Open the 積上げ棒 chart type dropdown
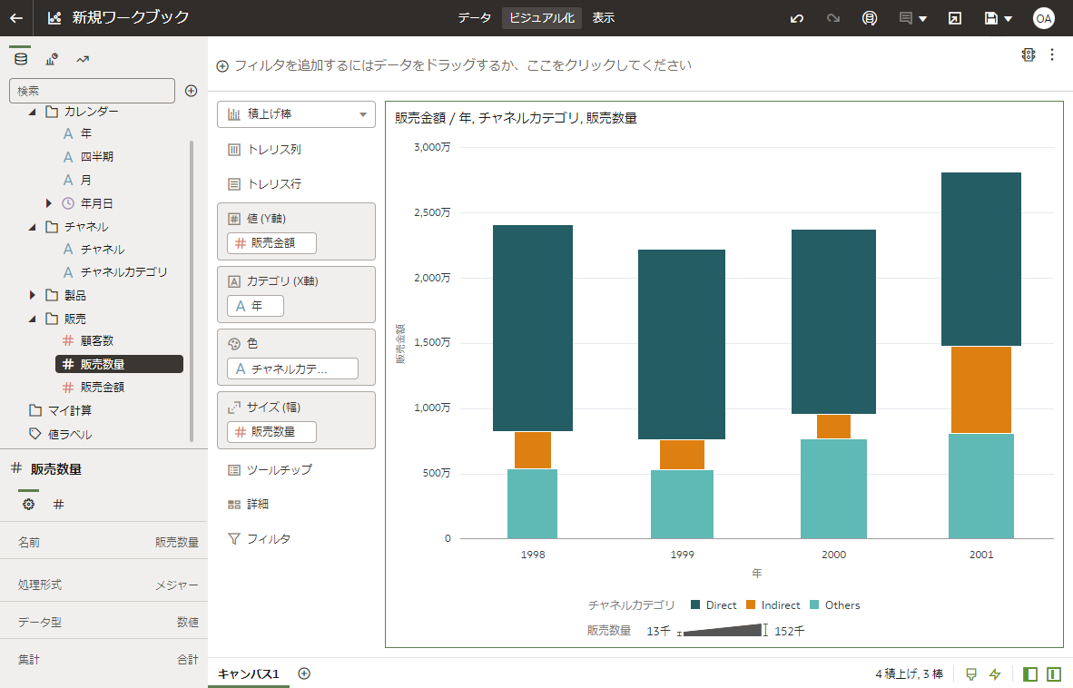This screenshot has height=688, width=1073. point(296,114)
